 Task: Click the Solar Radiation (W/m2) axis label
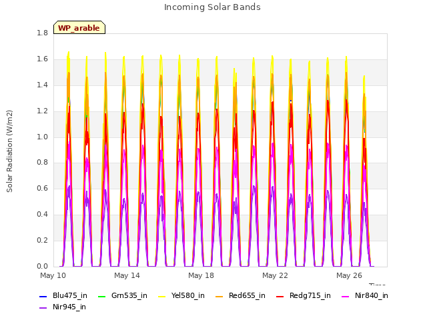(x=9, y=151)
